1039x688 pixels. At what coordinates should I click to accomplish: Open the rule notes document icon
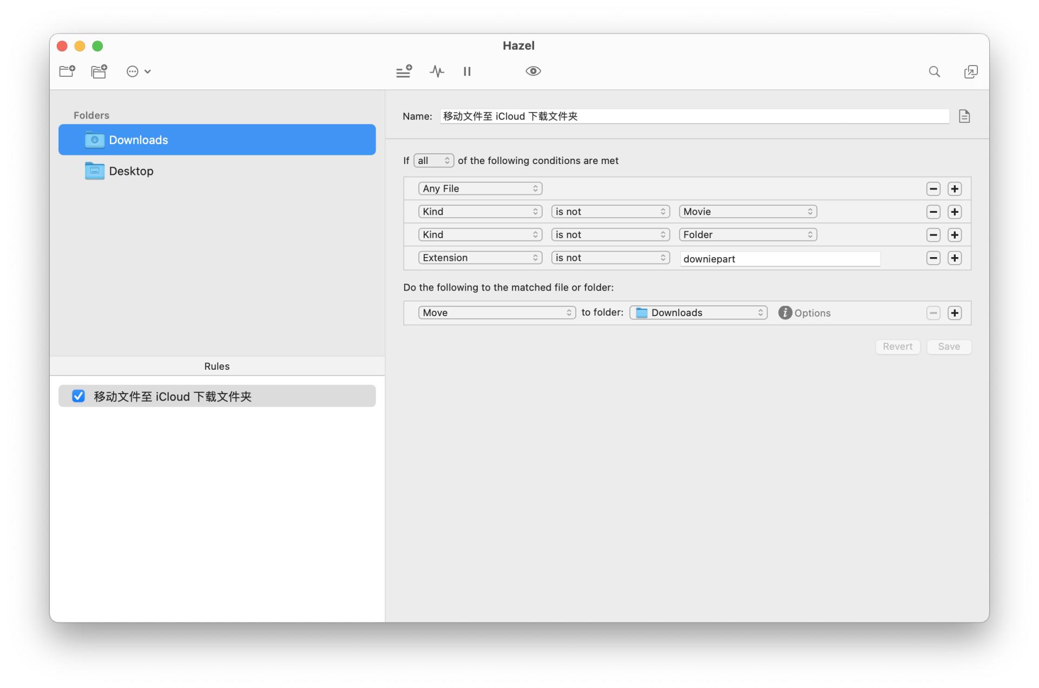click(964, 116)
